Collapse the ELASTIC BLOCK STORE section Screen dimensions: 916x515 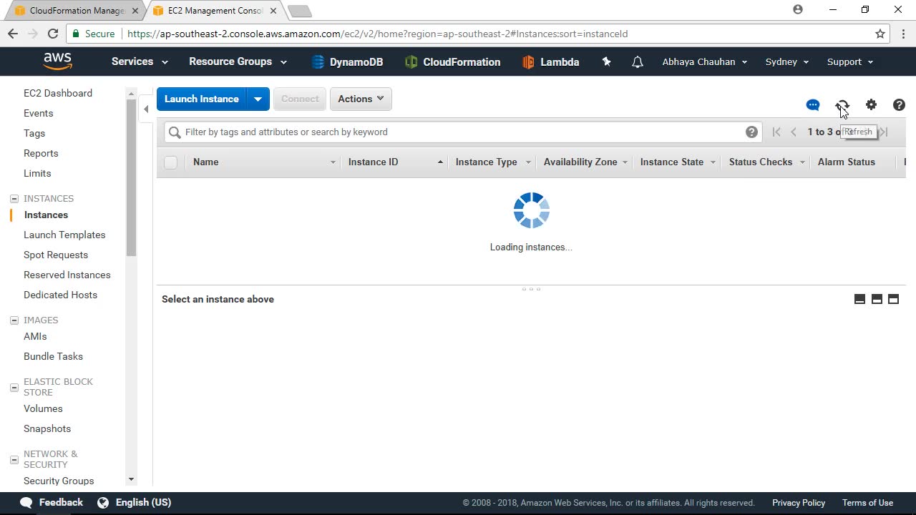click(14, 387)
